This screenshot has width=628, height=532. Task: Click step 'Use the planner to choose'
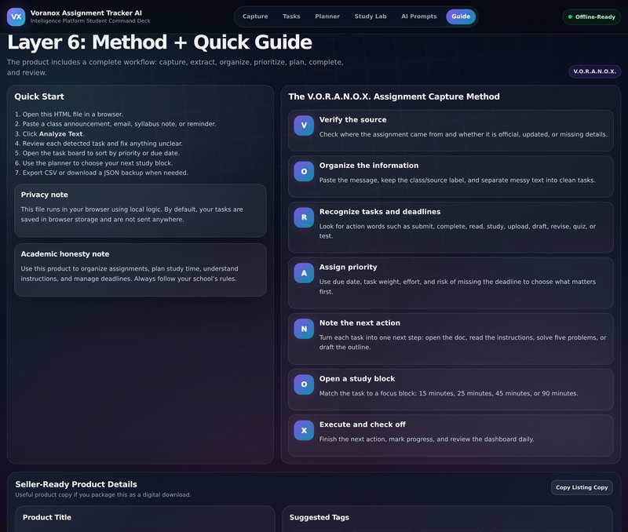(x=97, y=163)
